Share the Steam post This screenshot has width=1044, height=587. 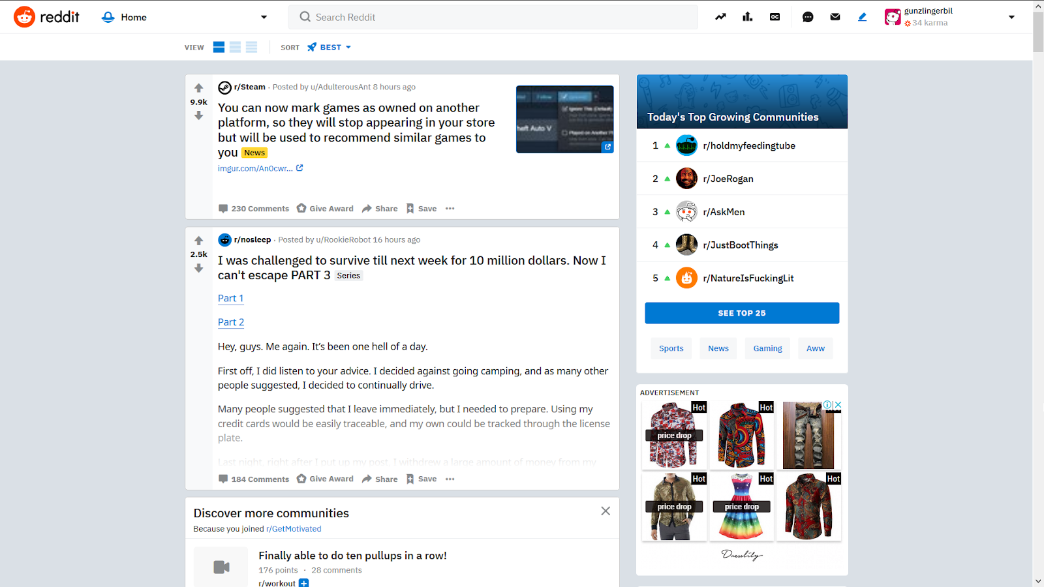pos(380,209)
